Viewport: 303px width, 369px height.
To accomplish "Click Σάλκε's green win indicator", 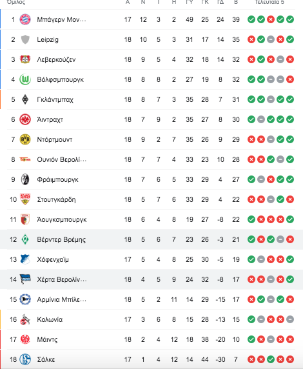I will [271, 359].
